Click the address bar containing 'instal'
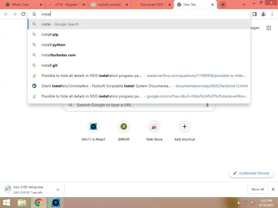The width and height of the screenshot is (278, 208). click(139, 14)
